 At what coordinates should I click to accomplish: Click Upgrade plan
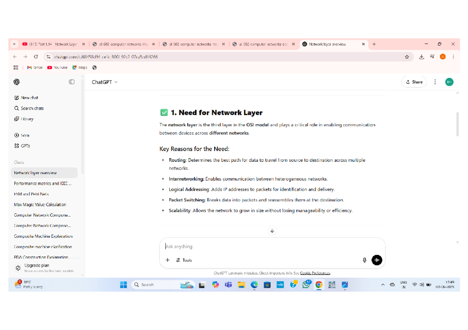pos(44,268)
